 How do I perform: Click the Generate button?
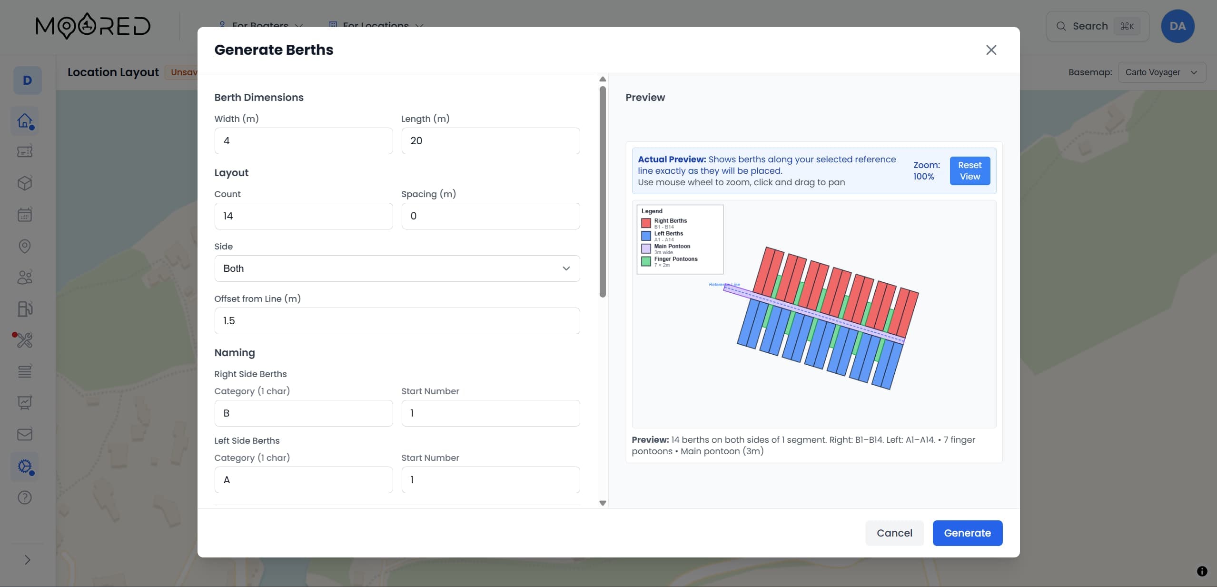[x=967, y=533]
